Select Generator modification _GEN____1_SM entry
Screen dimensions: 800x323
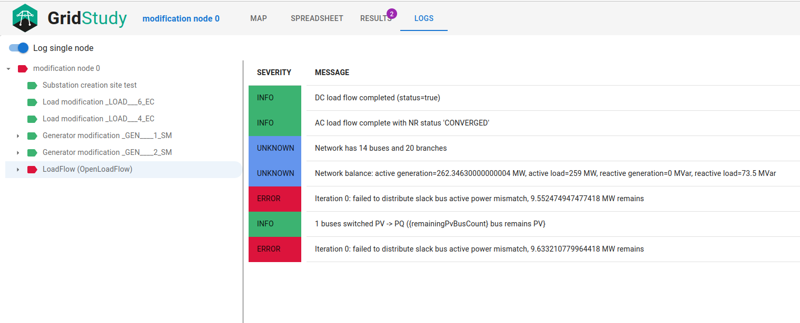click(x=107, y=136)
